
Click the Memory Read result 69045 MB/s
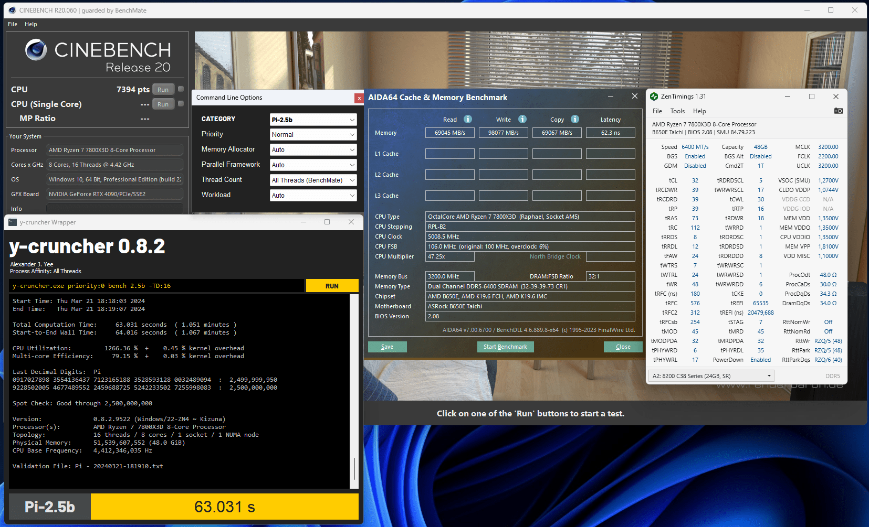click(450, 133)
